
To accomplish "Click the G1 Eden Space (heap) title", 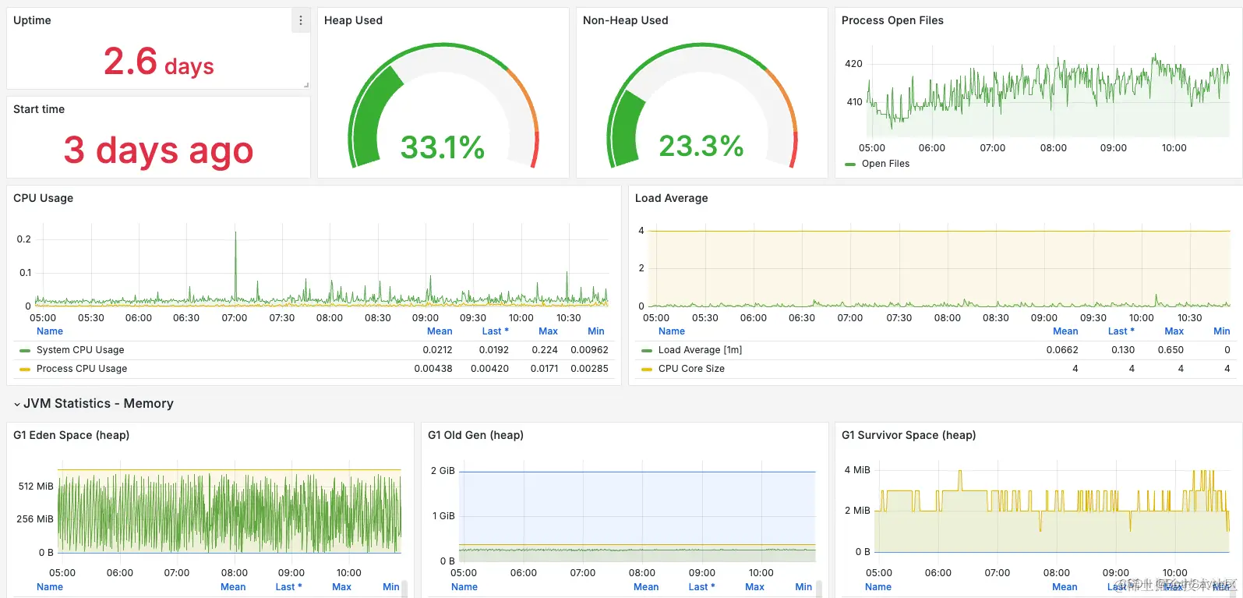I will [x=71, y=435].
